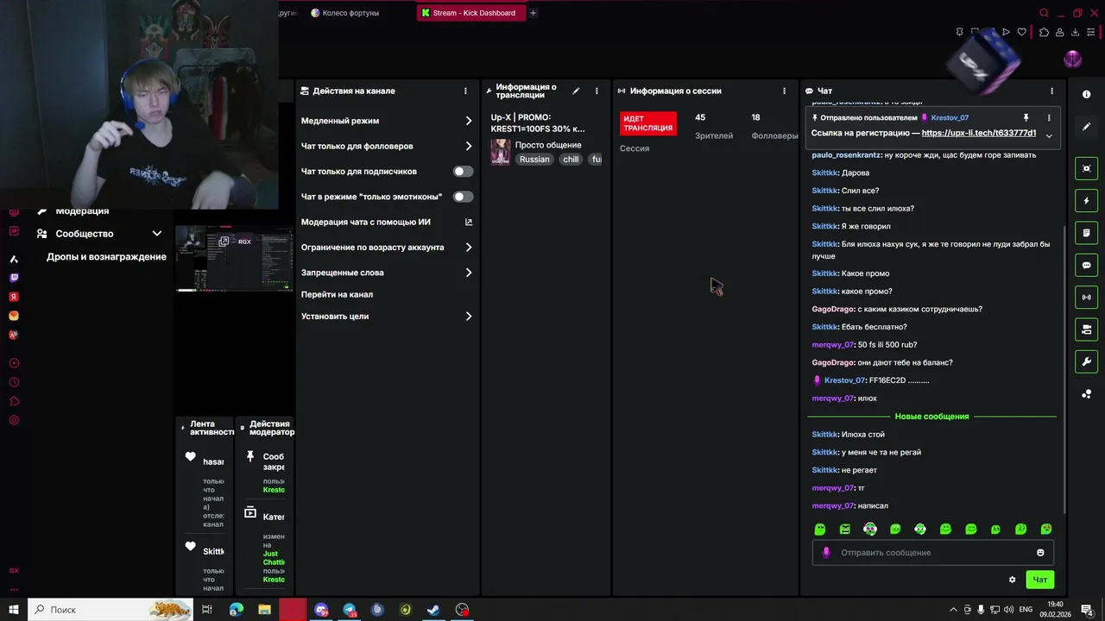
Task: Open the emoji picker in chat input
Action: pos(1040,553)
